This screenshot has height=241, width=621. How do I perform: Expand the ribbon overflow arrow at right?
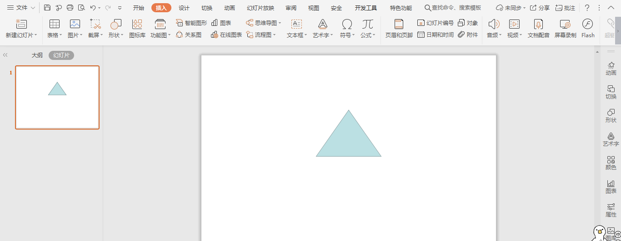point(618,31)
